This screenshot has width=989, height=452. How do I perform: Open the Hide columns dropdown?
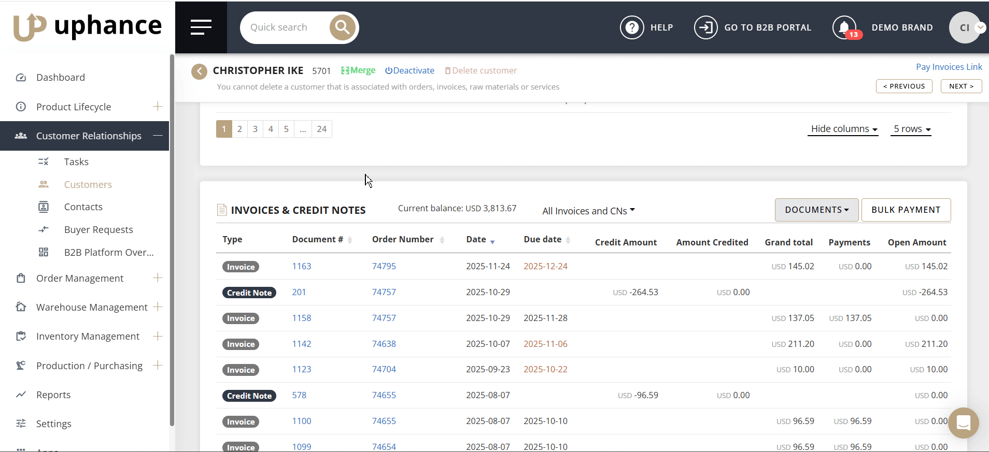tap(843, 129)
